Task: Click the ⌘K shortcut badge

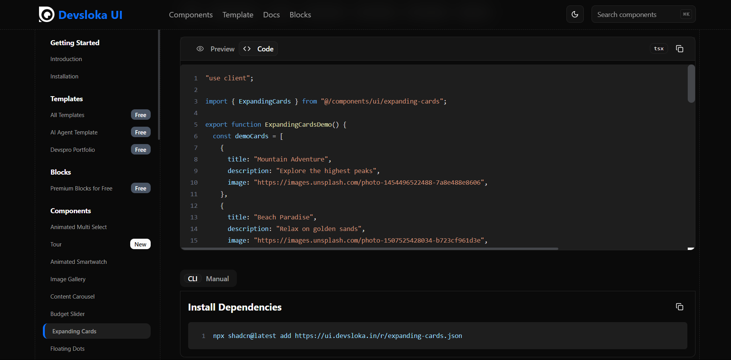Action: [x=686, y=14]
